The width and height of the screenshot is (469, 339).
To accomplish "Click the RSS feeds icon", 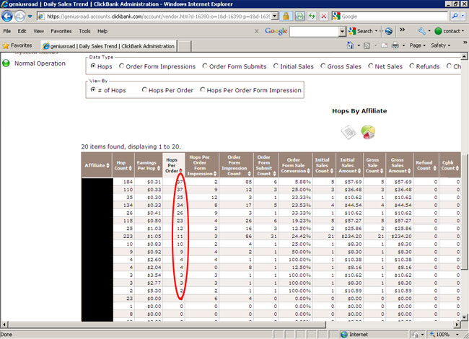I will pyautogui.click(x=367, y=45).
